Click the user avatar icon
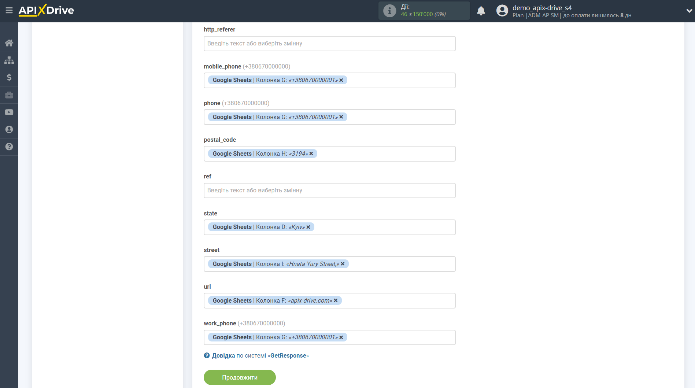 [x=502, y=11]
